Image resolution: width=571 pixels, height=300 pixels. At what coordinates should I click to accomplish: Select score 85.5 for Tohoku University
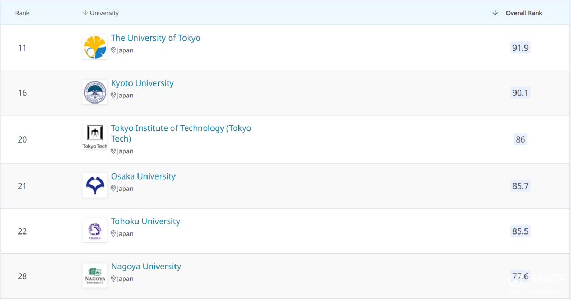tap(520, 231)
